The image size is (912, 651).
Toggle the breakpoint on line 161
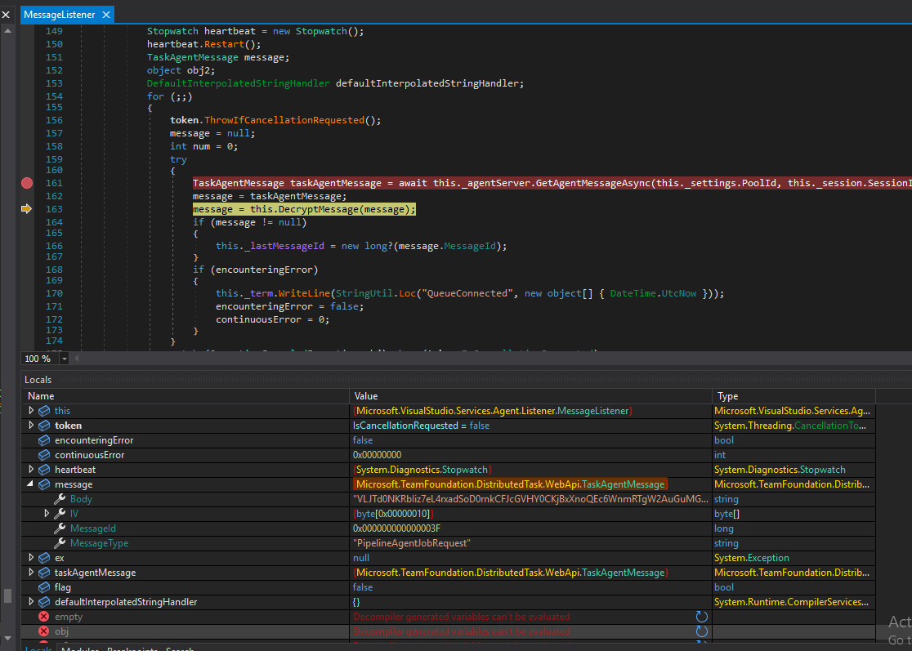coord(26,183)
